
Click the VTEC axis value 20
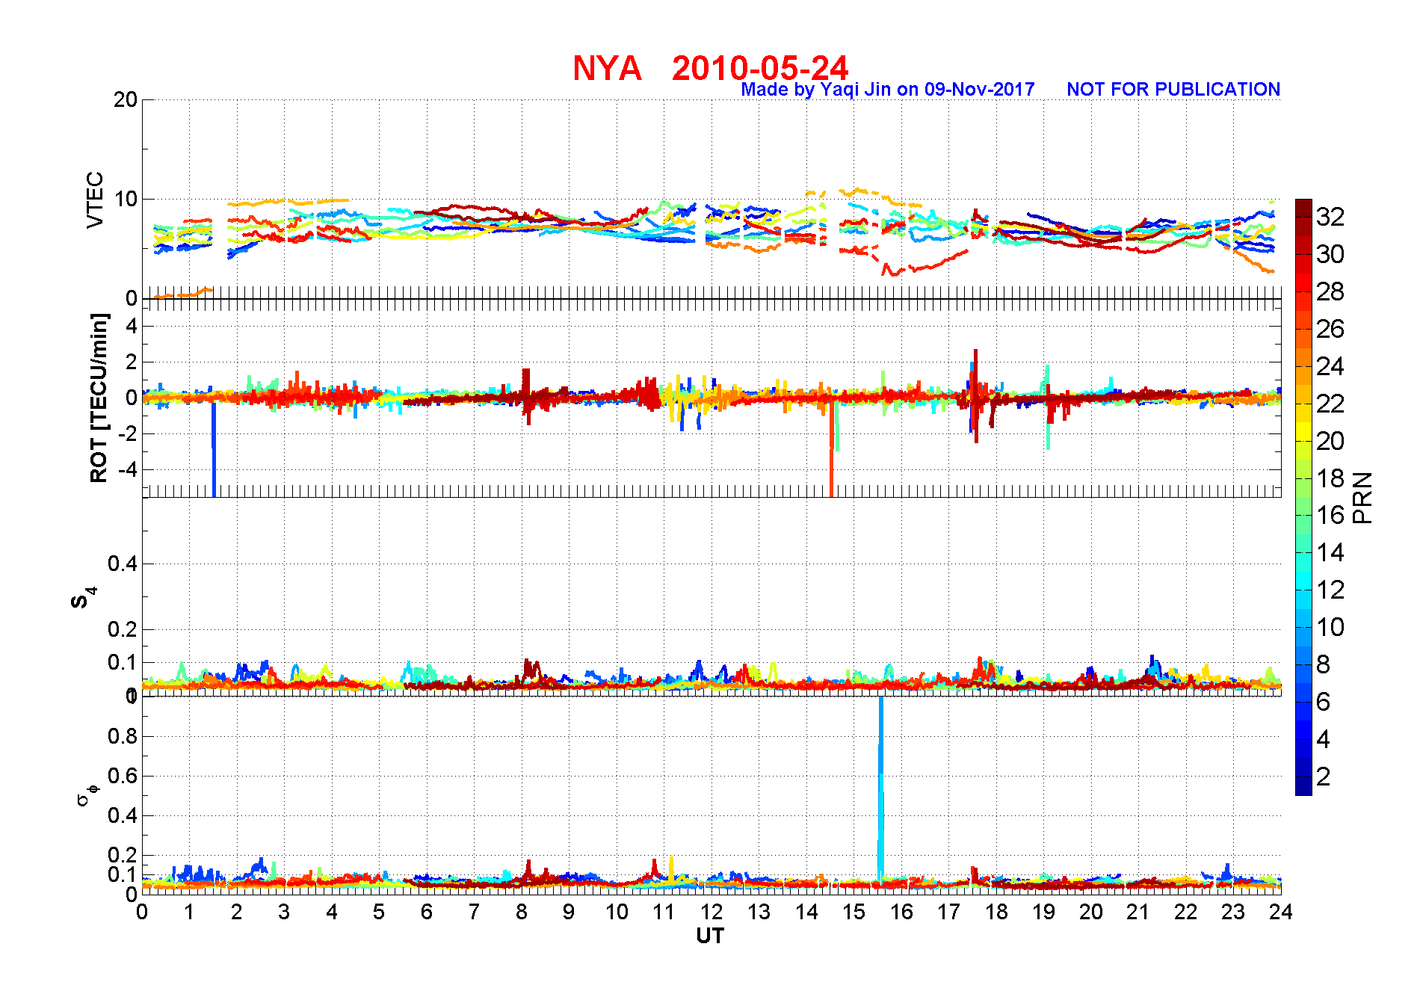[x=126, y=100]
